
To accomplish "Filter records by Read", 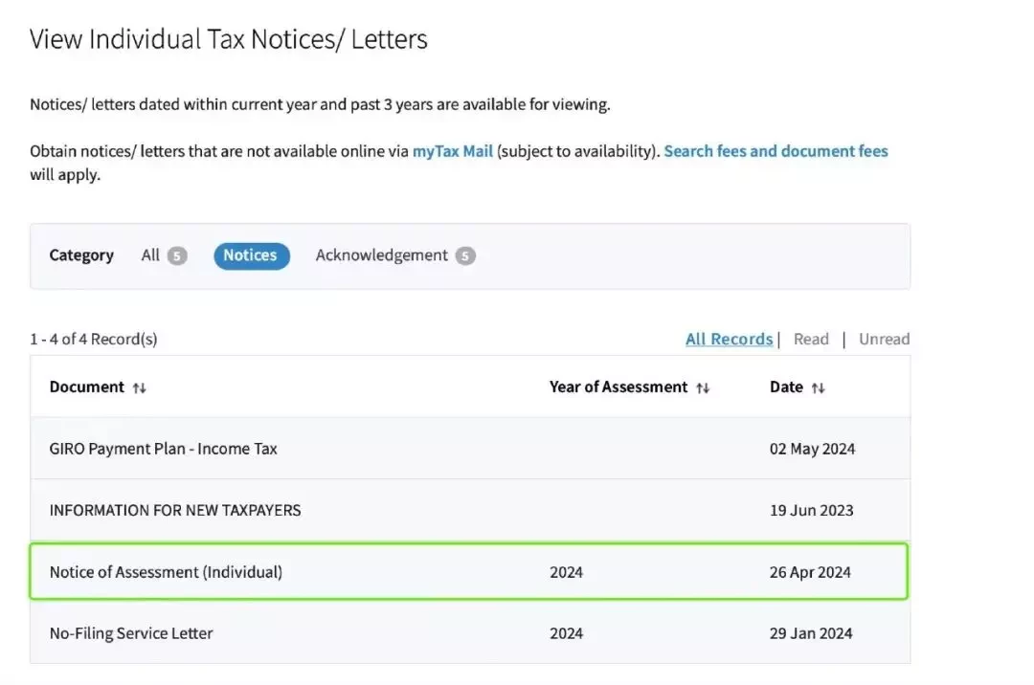I will (x=811, y=339).
